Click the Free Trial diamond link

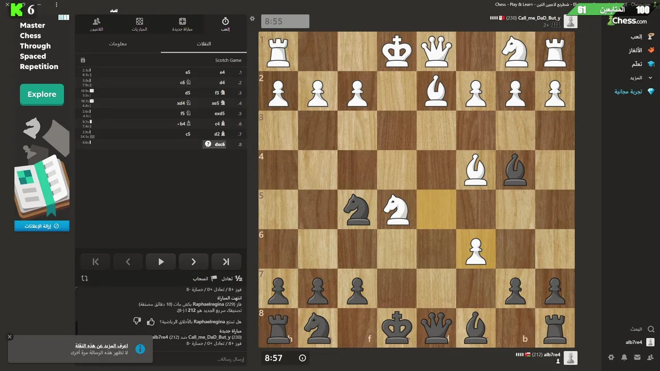[x=634, y=92]
